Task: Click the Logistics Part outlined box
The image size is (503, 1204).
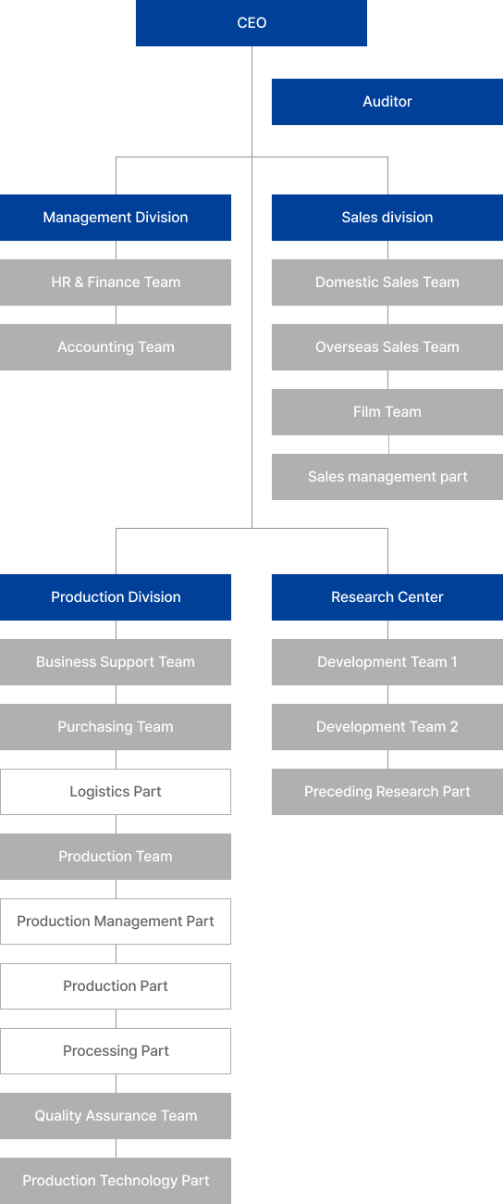Action: [x=116, y=792]
